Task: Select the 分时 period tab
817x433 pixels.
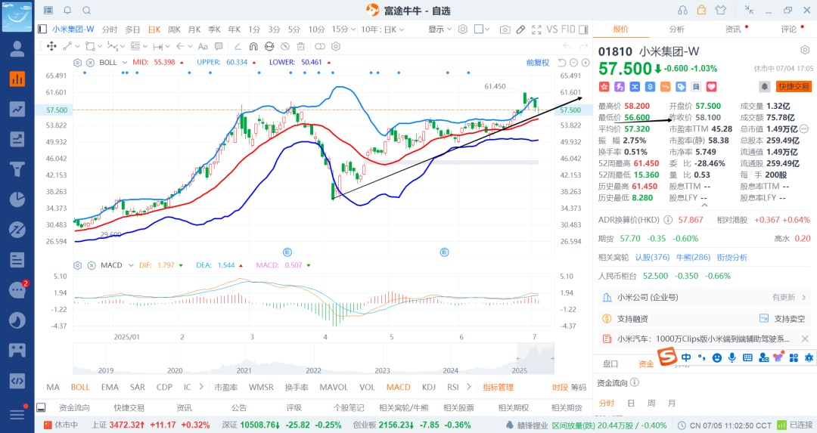Action: point(110,29)
